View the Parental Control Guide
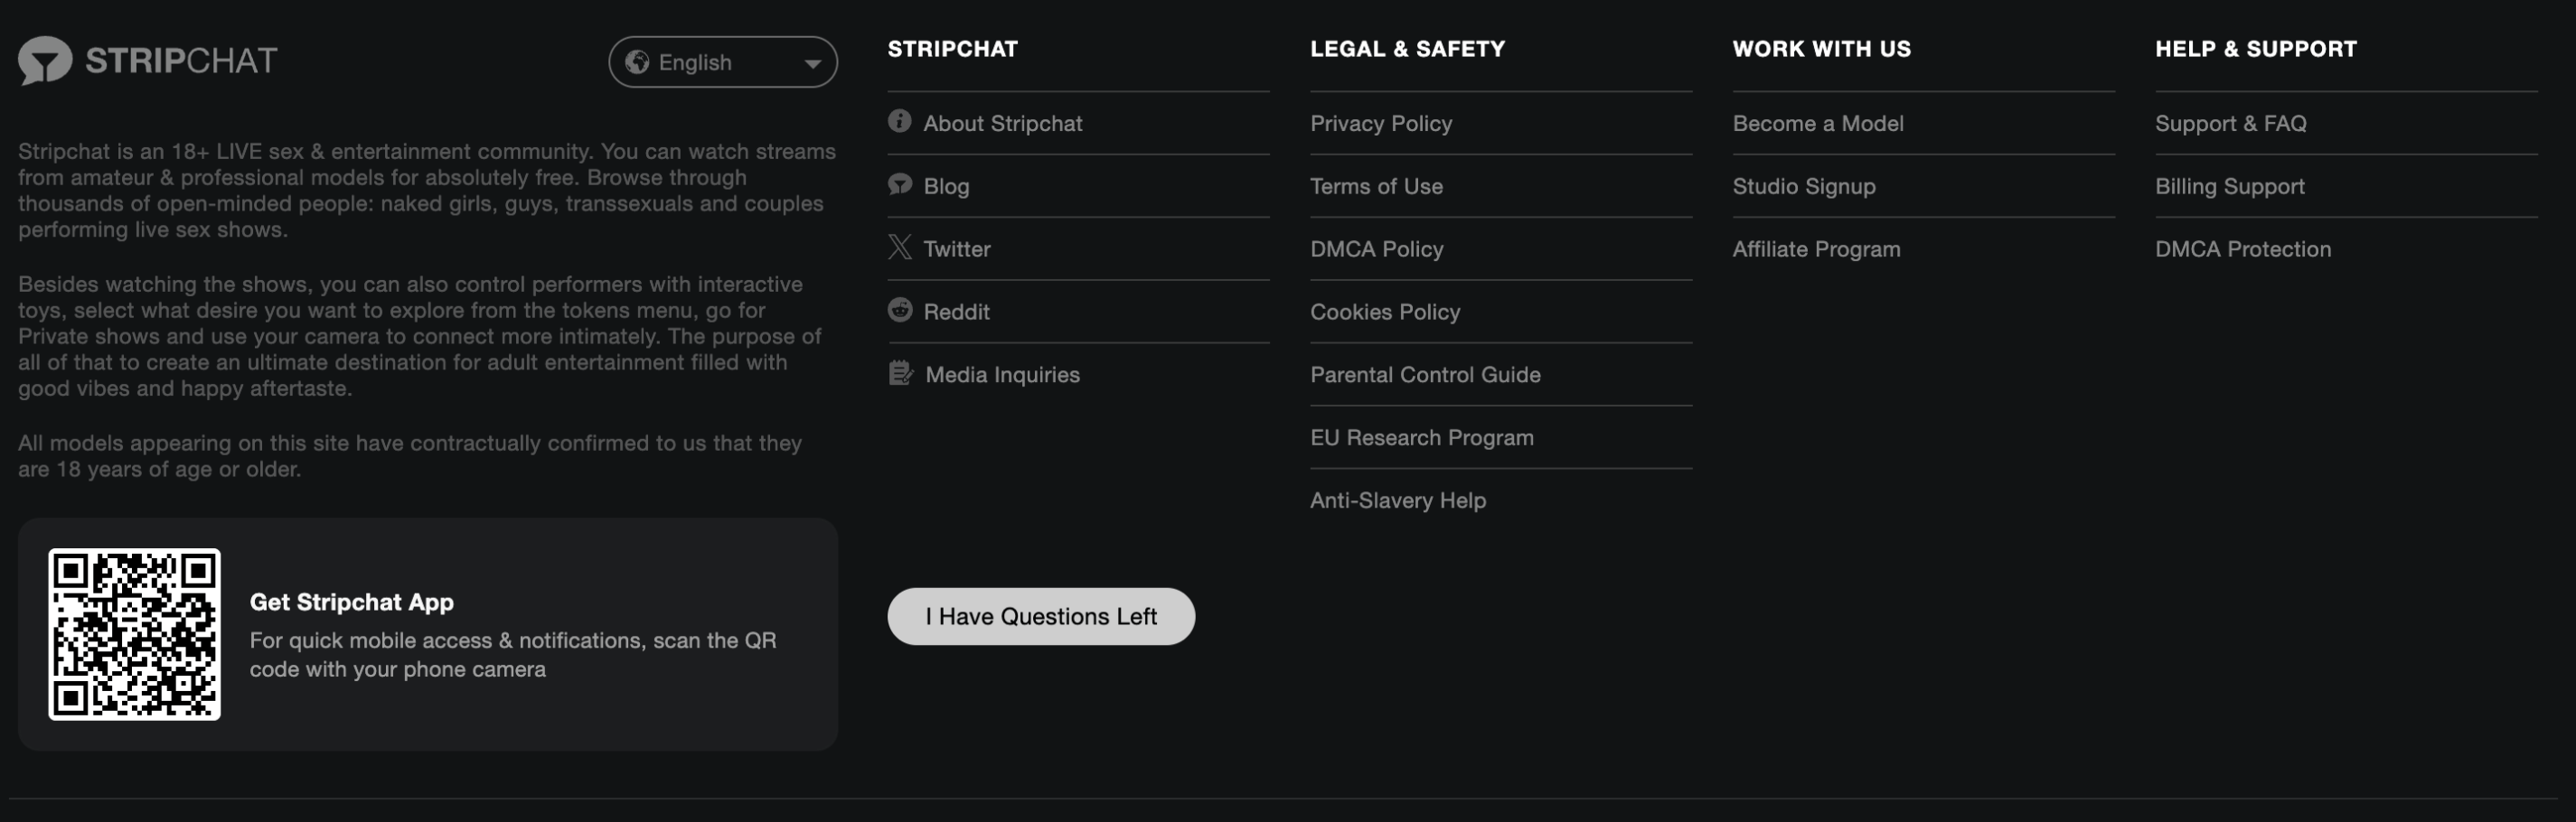 pyautogui.click(x=1424, y=376)
